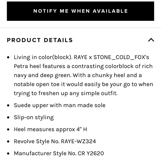Click the phrase 'notable open toe'

[37, 84]
